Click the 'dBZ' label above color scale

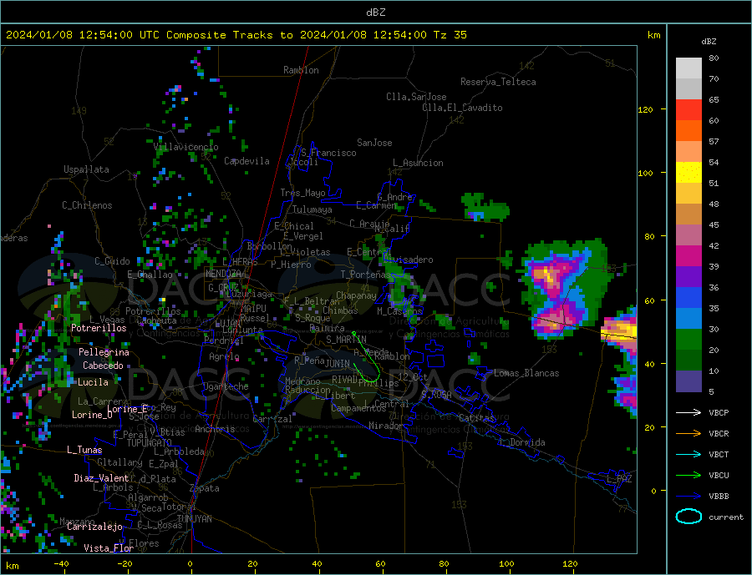(x=709, y=42)
